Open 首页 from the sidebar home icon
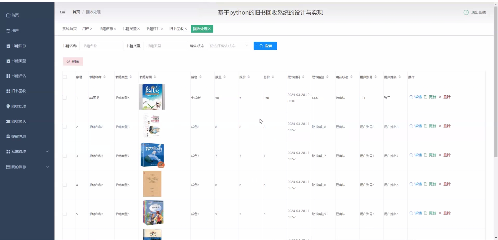Screen dimensions: 498x240 point(8,15)
